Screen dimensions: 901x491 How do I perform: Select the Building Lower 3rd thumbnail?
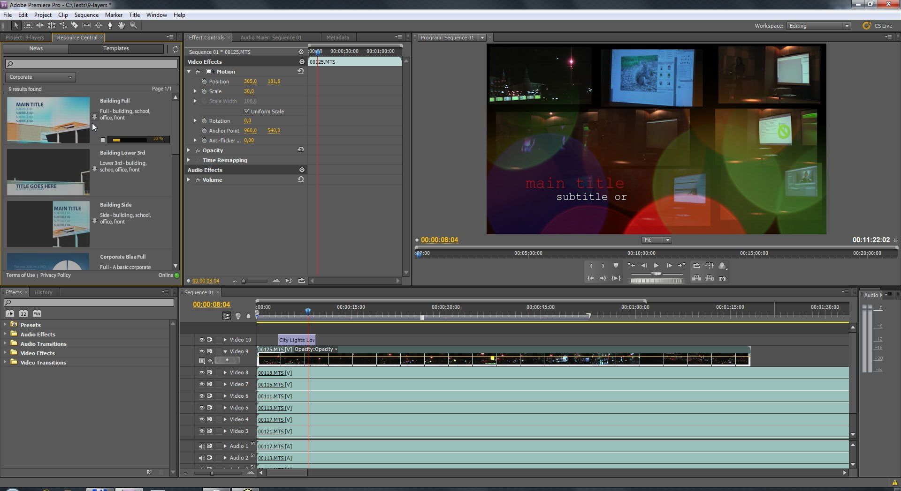click(48, 172)
